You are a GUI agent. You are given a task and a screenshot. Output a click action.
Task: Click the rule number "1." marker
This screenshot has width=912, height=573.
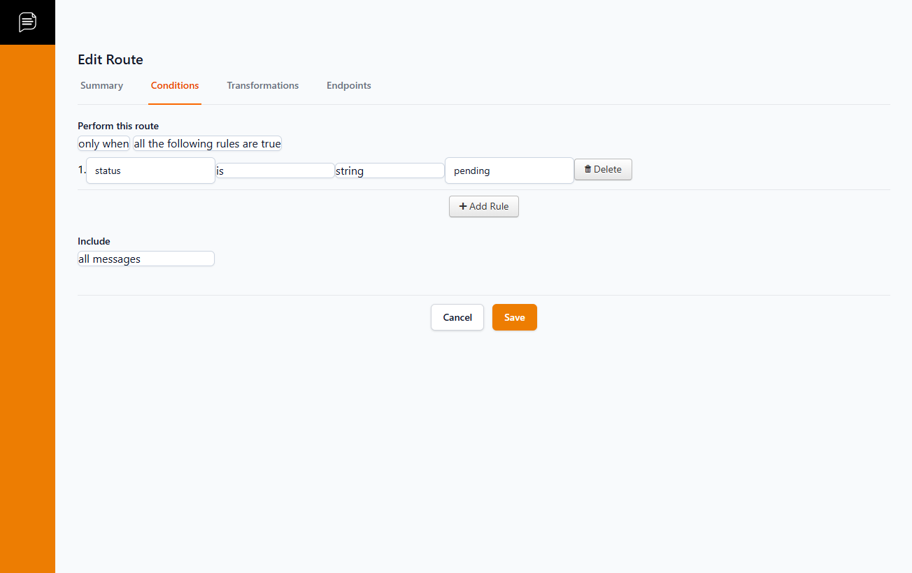click(x=81, y=170)
